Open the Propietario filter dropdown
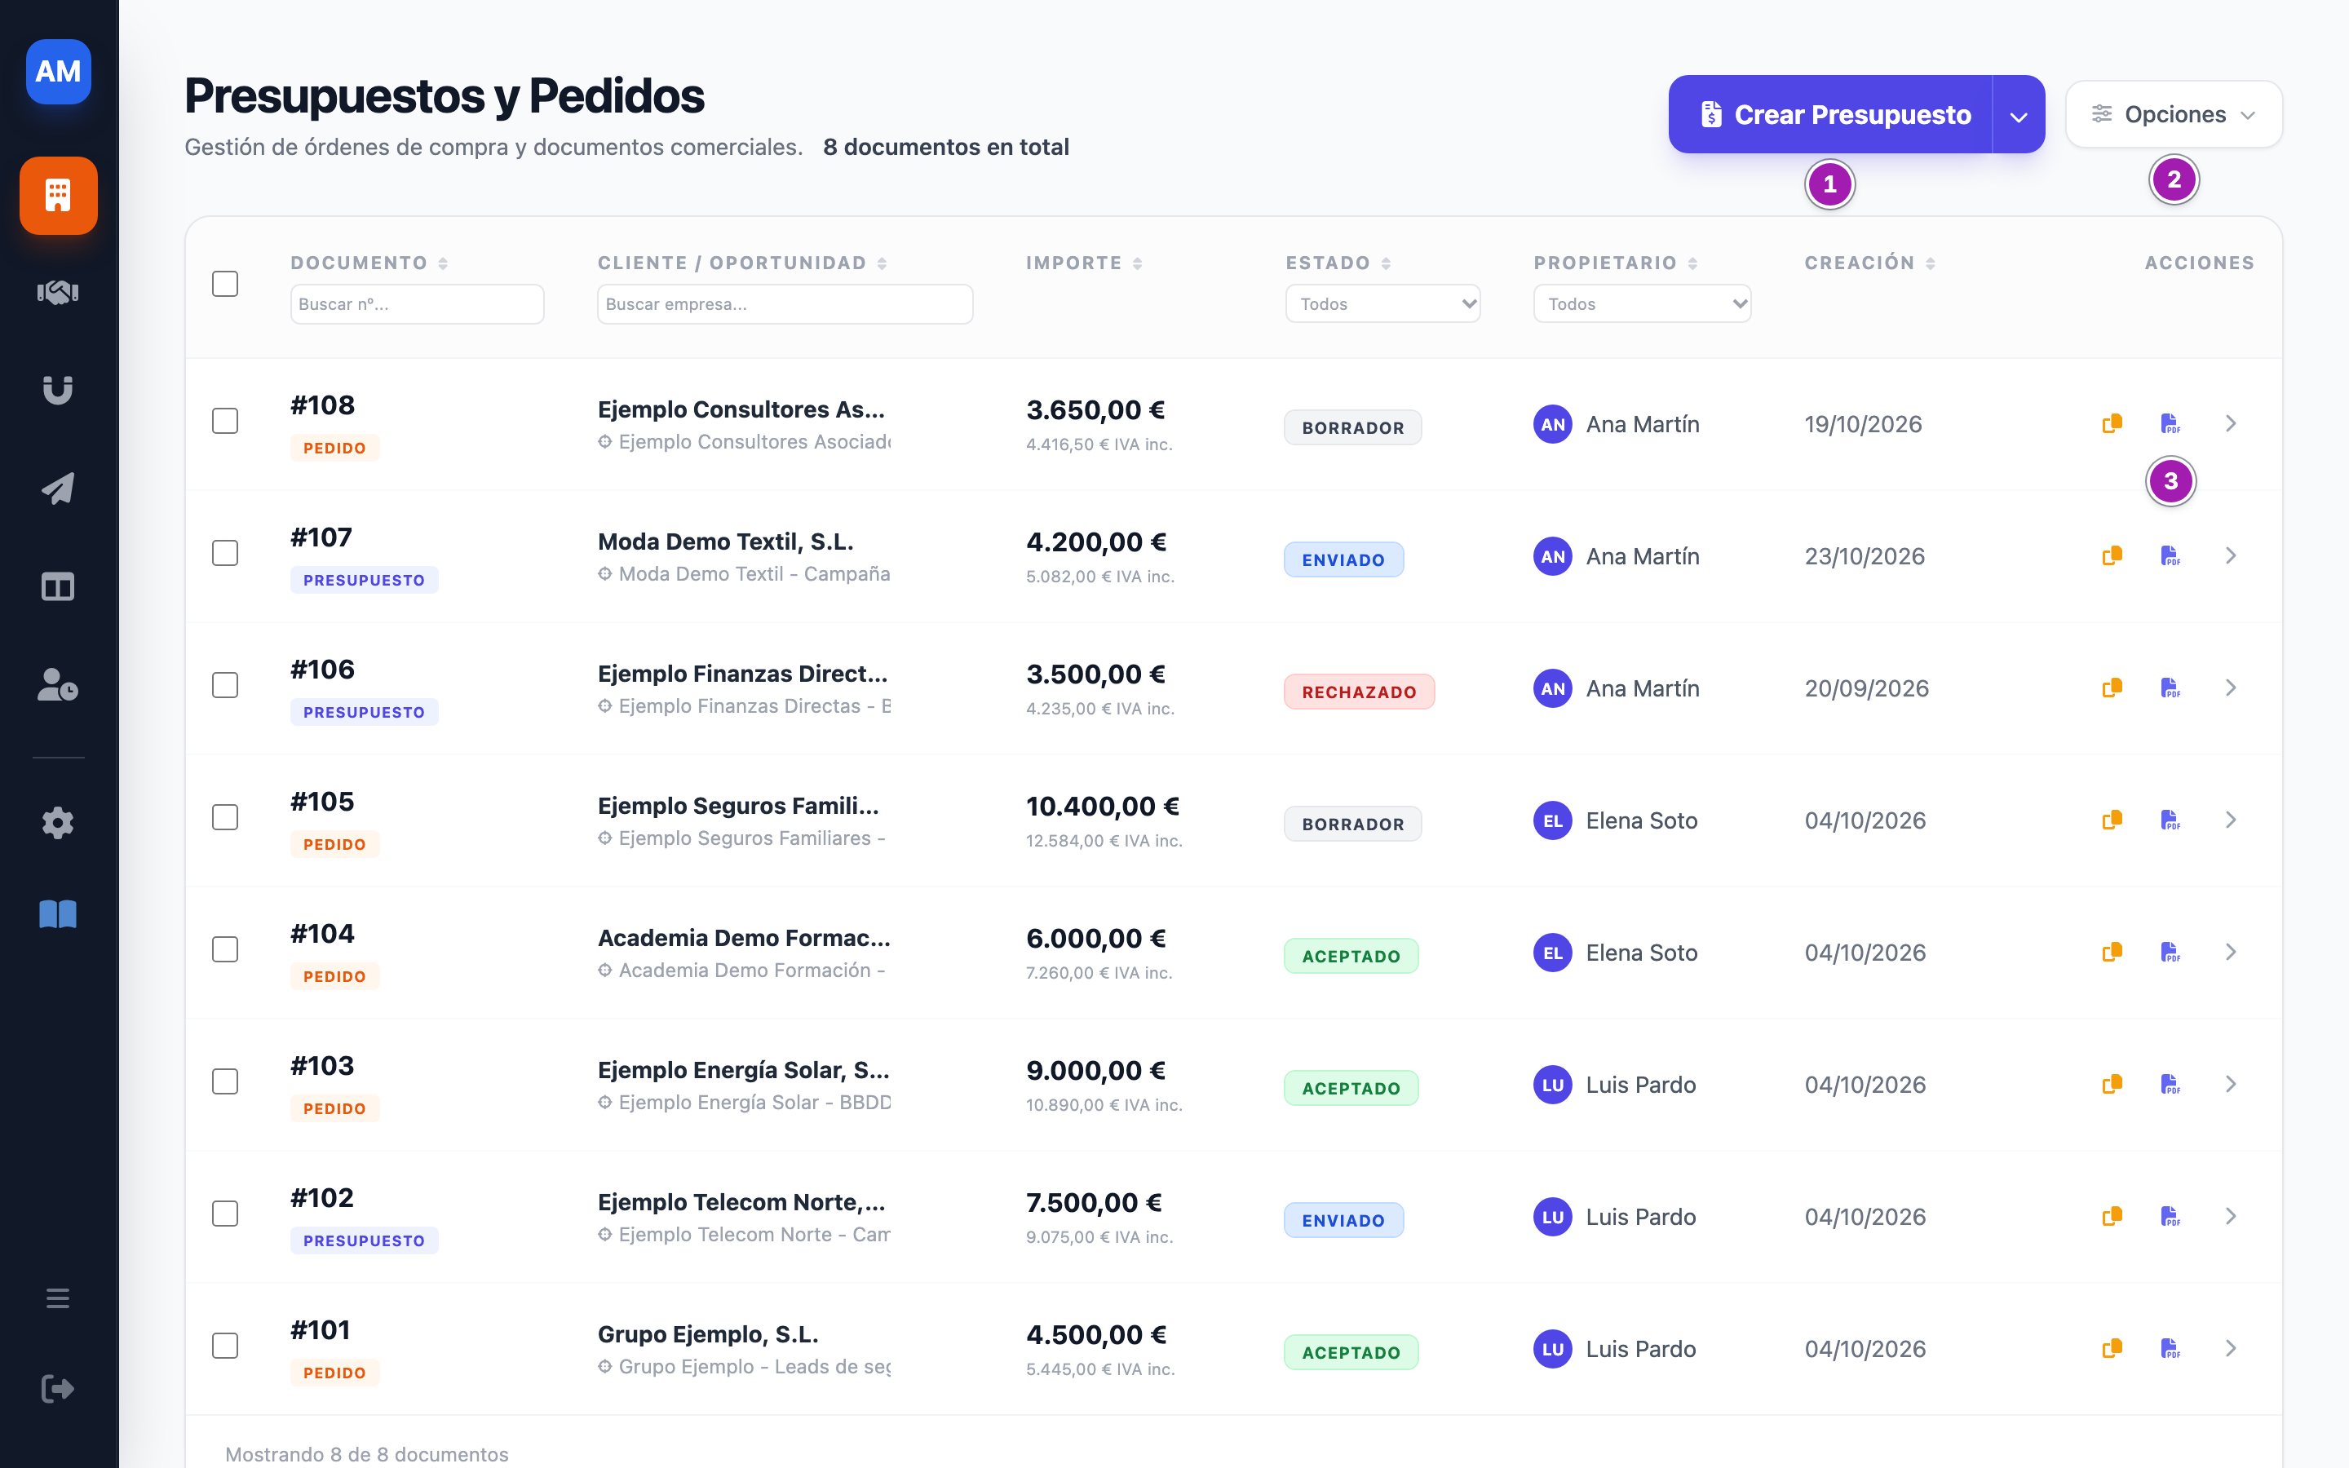Screen dimensions: 2349x1468 point(1641,304)
